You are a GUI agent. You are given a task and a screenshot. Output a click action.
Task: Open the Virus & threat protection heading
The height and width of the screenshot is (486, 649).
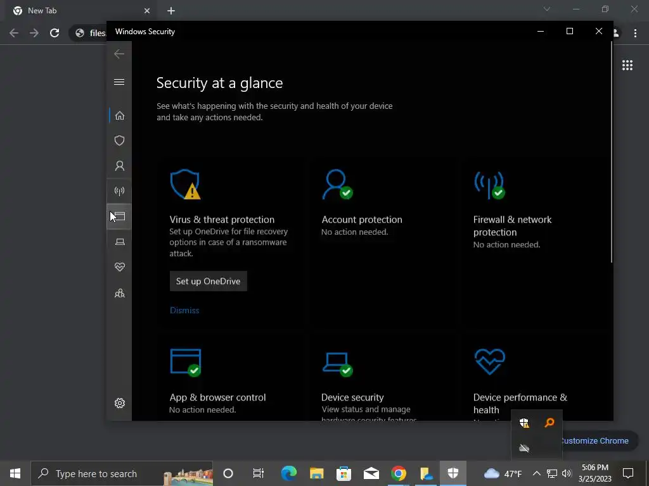222,220
